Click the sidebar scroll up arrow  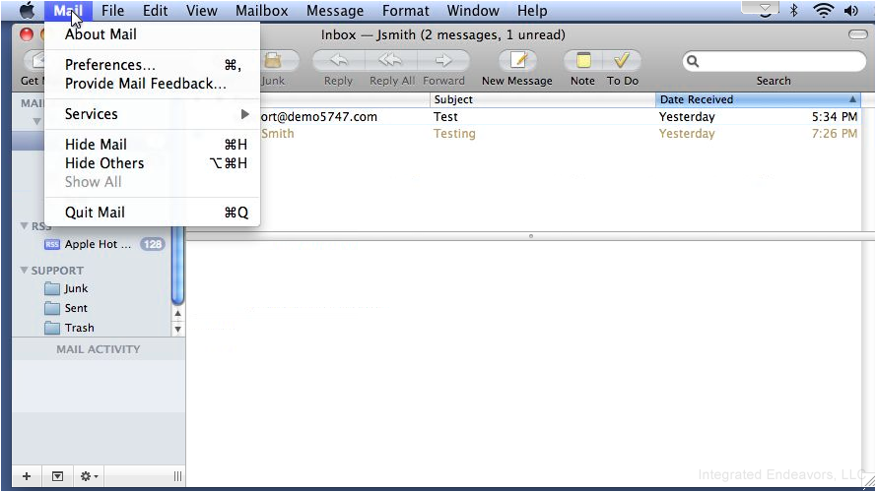coord(177,313)
